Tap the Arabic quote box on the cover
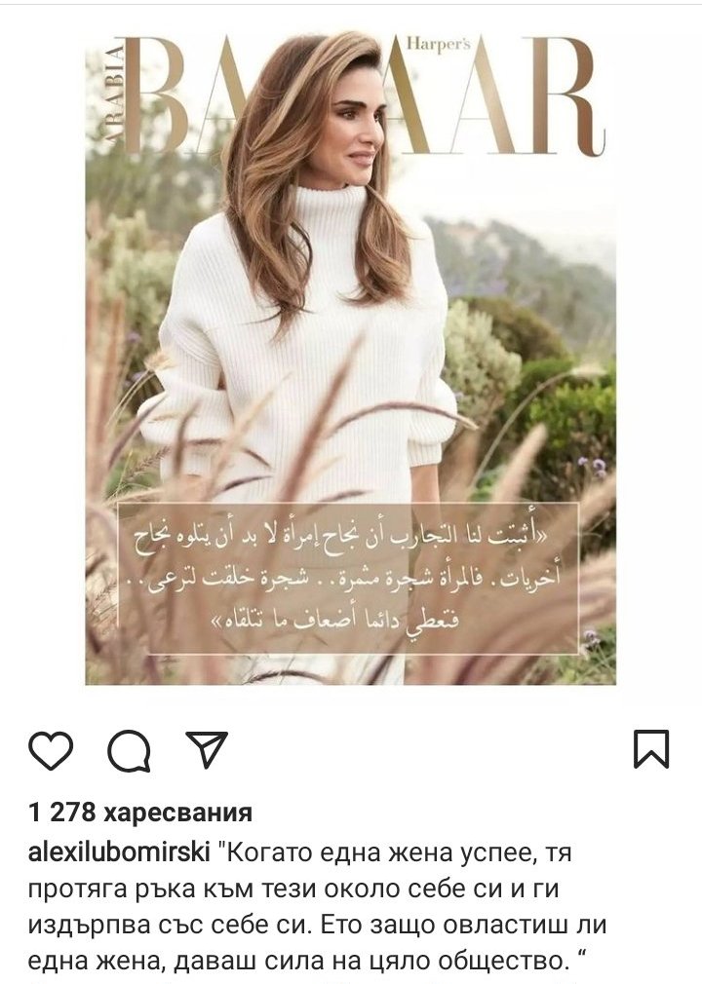Viewport: 702px width, 984px height. pyautogui.click(x=348, y=578)
